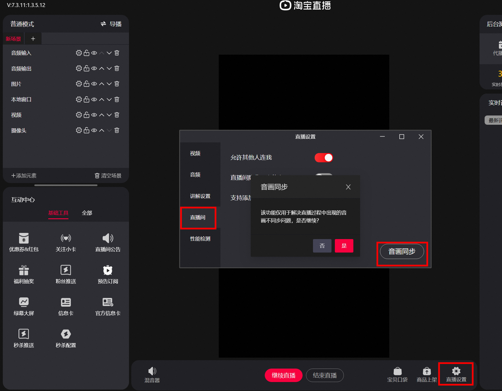502x391 pixels.
Task: Confirm 音画同步 dialog with 是
Action: [x=344, y=246]
